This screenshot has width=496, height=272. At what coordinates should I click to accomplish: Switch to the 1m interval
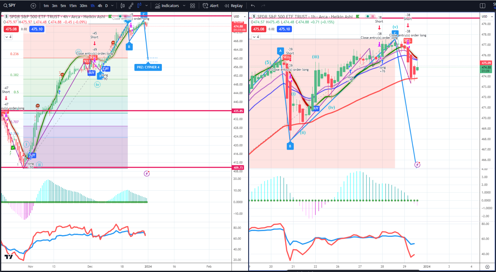[46, 6]
